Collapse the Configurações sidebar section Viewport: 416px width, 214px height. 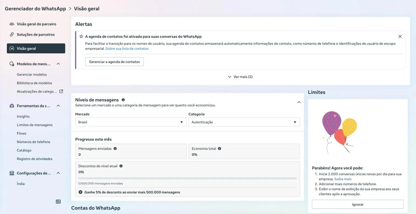tap(58, 173)
